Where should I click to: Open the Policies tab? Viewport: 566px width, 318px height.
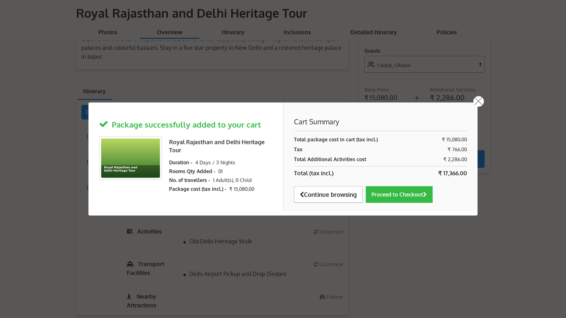(446, 32)
